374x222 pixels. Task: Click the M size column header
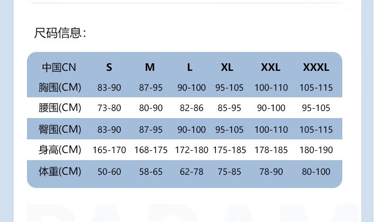coord(150,67)
